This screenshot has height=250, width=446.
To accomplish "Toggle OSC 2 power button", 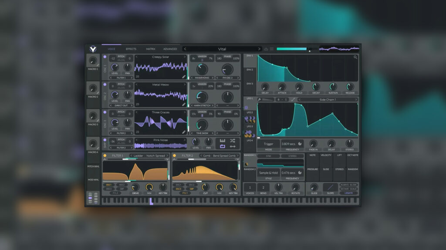I will click(x=105, y=85).
